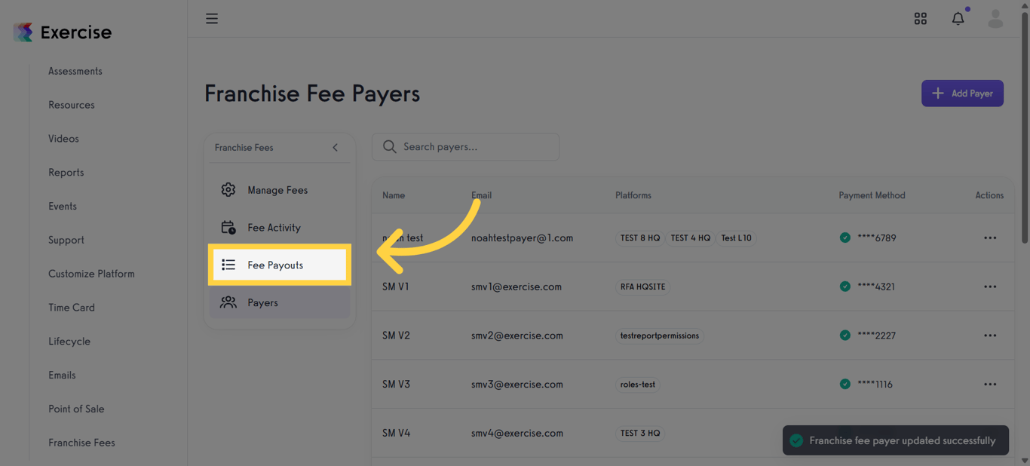The height and width of the screenshot is (466, 1030).
Task: Open Point of Sale from the sidebar
Action: coord(76,409)
